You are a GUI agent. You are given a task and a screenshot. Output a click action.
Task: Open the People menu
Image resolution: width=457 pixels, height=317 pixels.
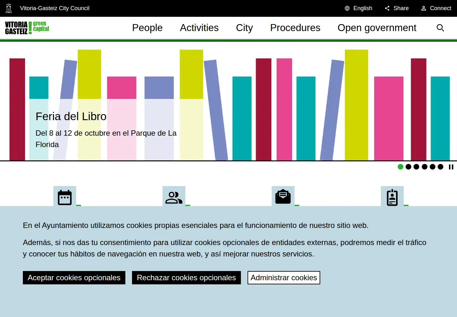(147, 28)
